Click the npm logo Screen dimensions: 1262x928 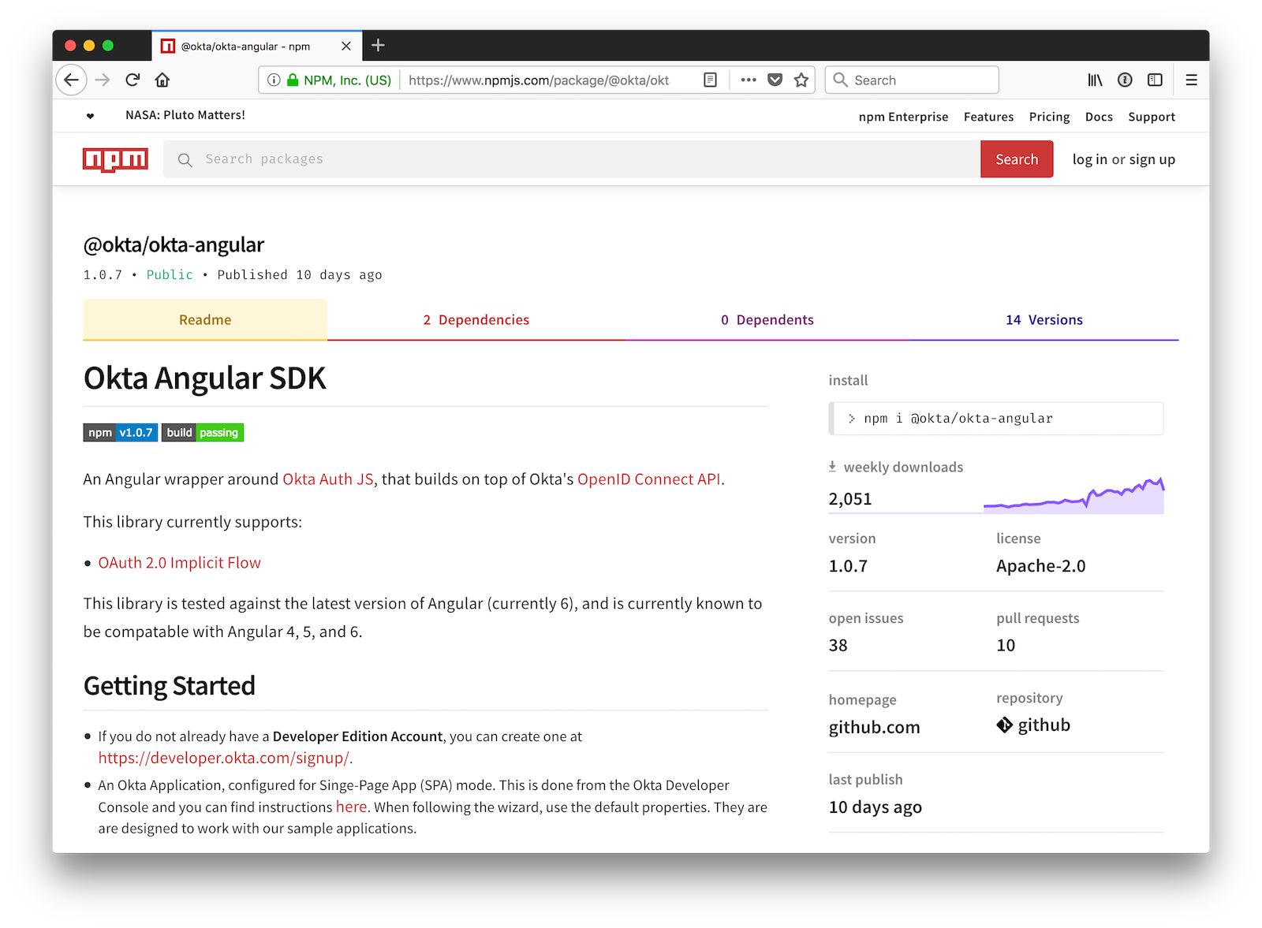point(115,159)
